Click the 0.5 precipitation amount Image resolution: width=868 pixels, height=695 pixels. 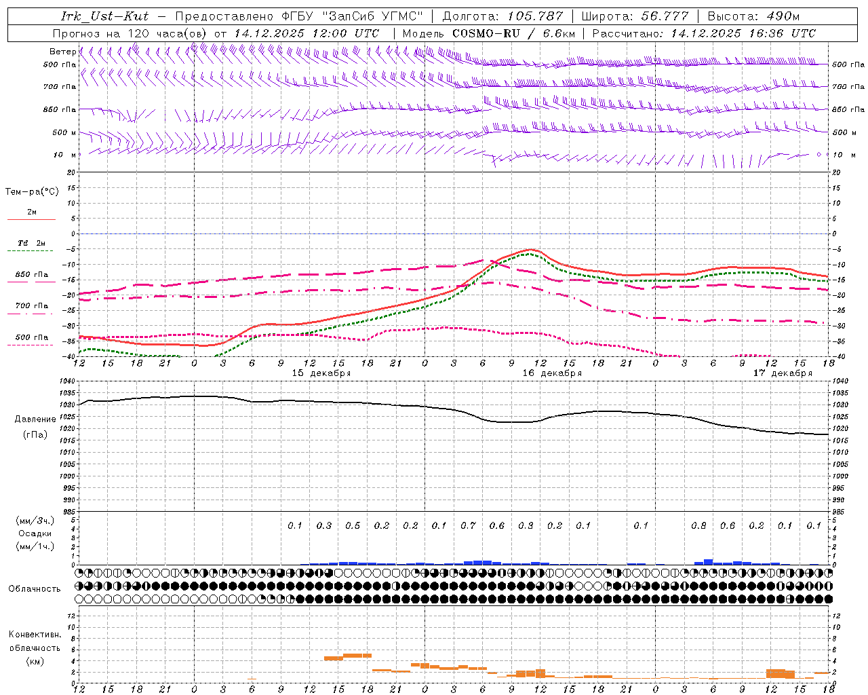(353, 526)
